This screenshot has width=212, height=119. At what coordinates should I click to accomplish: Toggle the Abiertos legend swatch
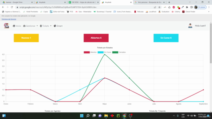pyautogui.click(x=87, y=52)
